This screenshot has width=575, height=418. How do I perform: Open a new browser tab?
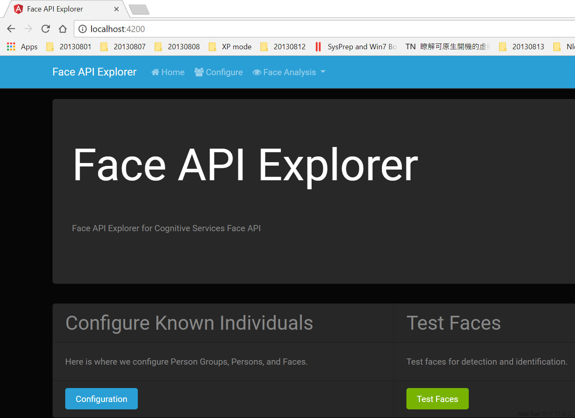pyautogui.click(x=139, y=9)
